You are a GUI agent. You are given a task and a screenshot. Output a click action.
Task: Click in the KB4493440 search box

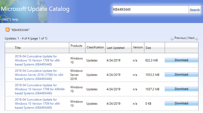coord(151,10)
